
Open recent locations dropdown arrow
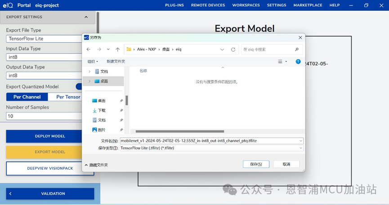[x=108, y=49]
